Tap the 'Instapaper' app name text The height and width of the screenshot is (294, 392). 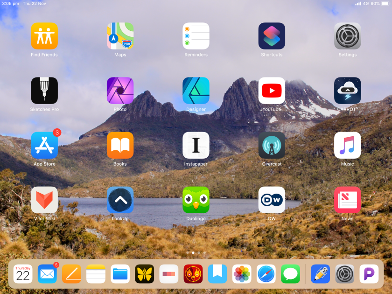tap(196, 164)
